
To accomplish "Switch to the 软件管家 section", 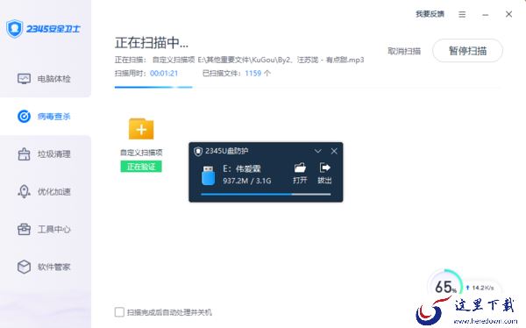I will coord(46,267).
